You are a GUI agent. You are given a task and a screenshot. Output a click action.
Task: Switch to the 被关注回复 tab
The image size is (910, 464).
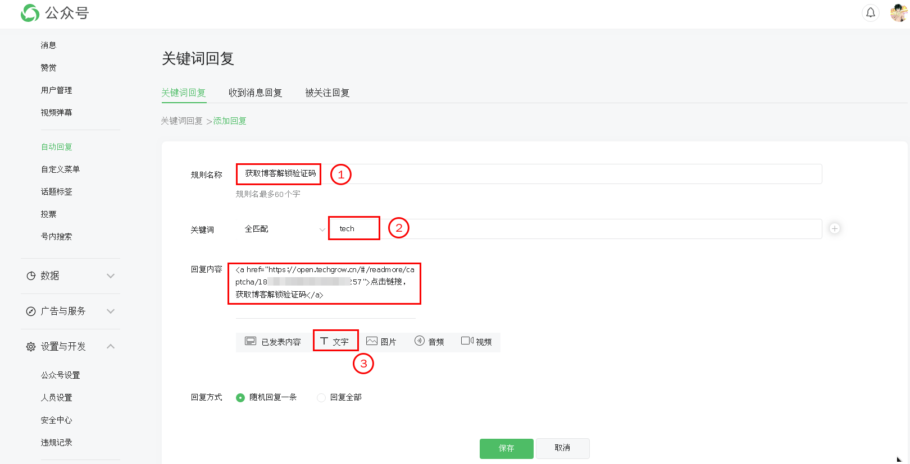tap(327, 93)
